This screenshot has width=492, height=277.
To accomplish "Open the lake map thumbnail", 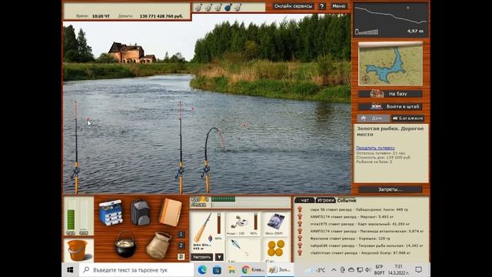I will [391, 65].
